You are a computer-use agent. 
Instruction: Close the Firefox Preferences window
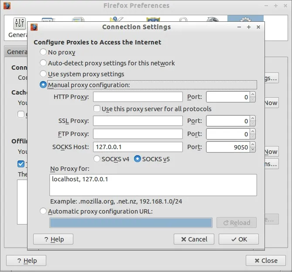pyautogui.click(x=266, y=261)
